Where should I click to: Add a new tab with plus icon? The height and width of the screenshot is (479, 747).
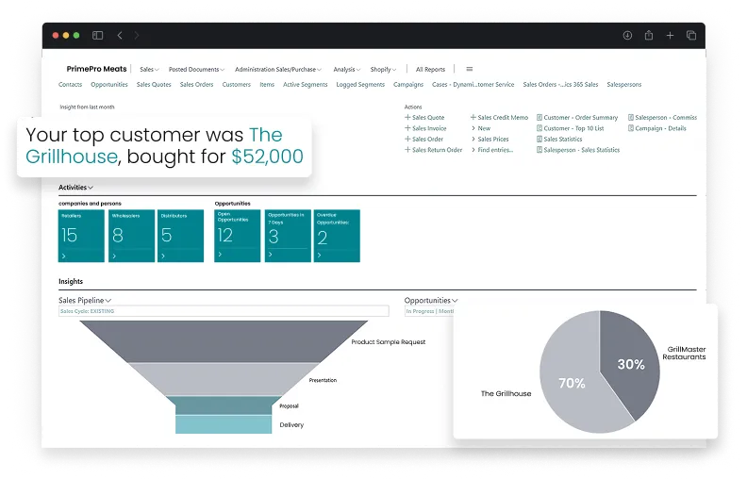pos(670,35)
